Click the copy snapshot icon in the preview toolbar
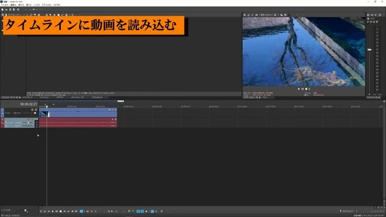Screen dimensions: 386x217 click(x=282, y=15)
